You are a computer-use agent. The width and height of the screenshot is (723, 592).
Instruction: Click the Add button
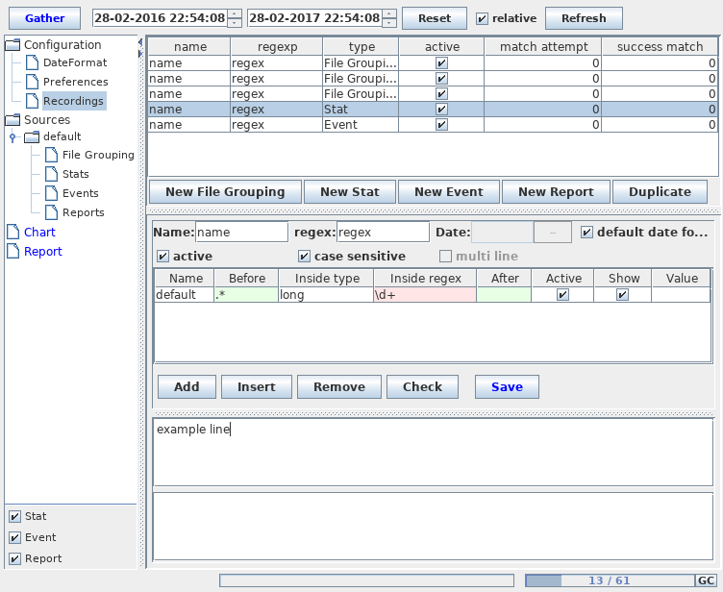[x=187, y=387]
